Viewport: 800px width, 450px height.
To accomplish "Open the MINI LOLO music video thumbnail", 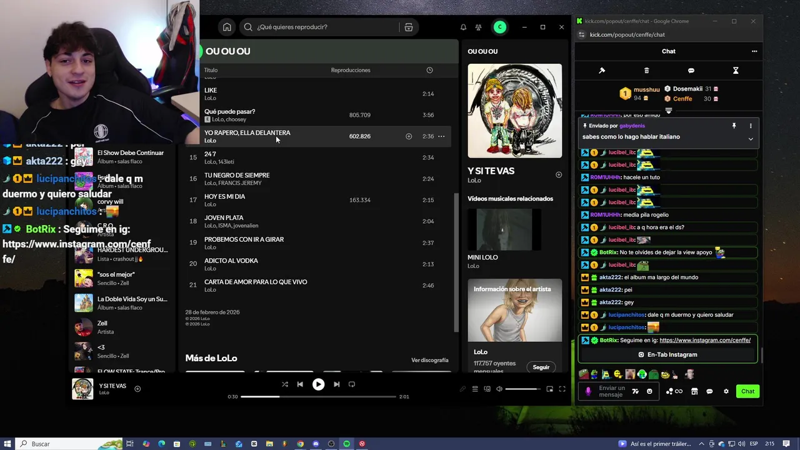I will tap(504, 229).
